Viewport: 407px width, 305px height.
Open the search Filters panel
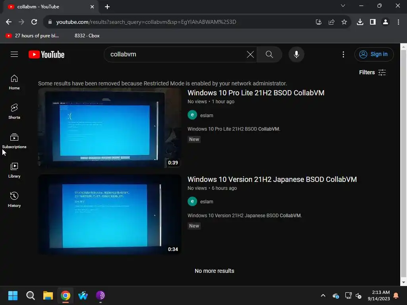pos(372,72)
